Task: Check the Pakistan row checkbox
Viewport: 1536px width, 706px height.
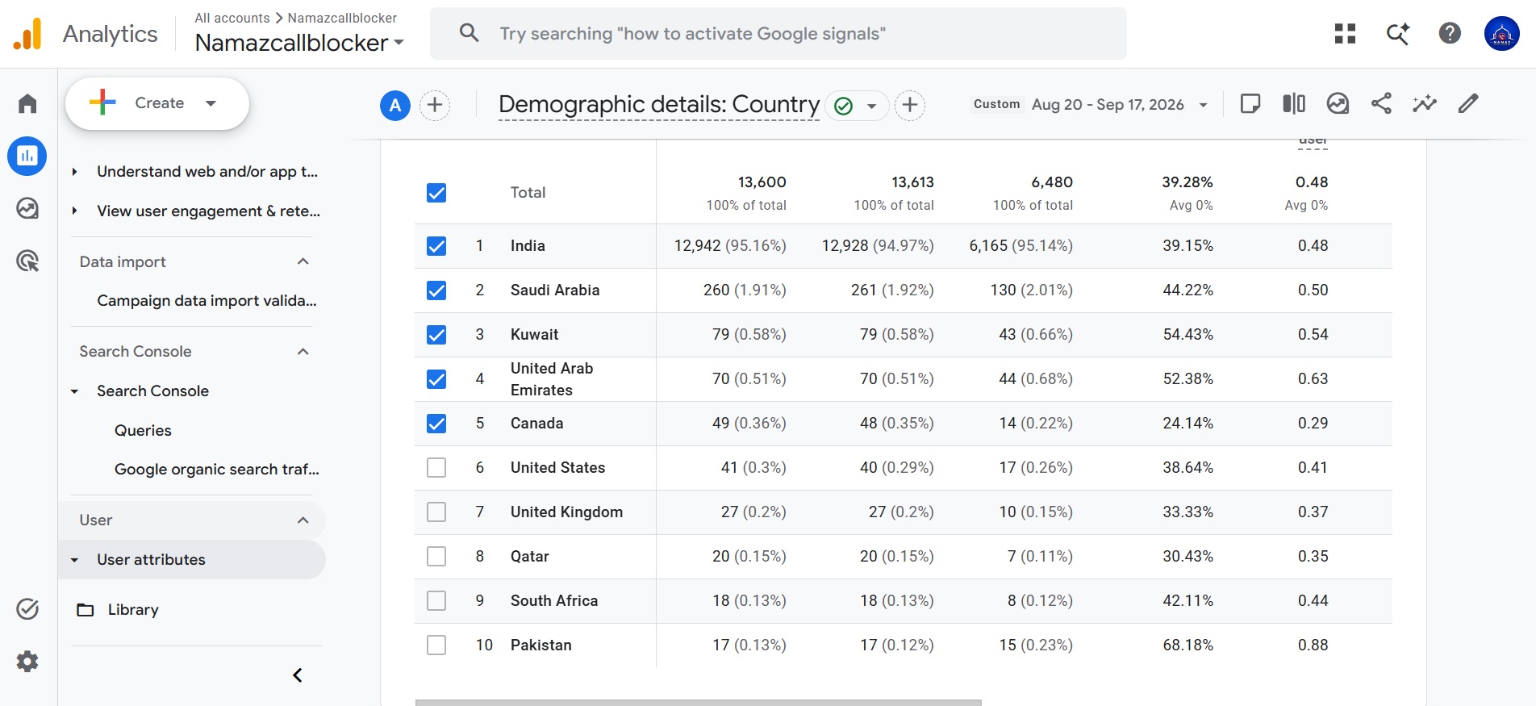Action: click(x=436, y=645)
